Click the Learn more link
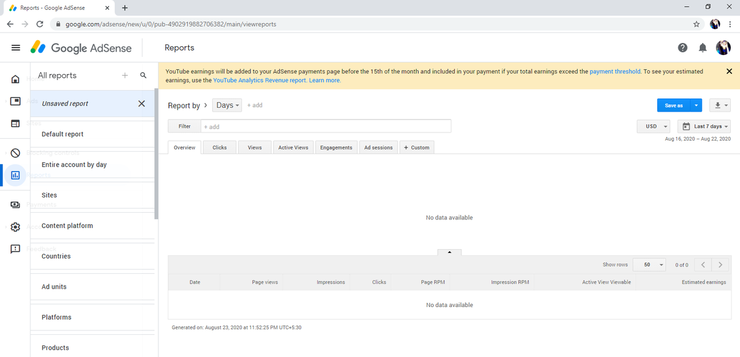Viewport: 740px width, 357px height. pos(325,80)
